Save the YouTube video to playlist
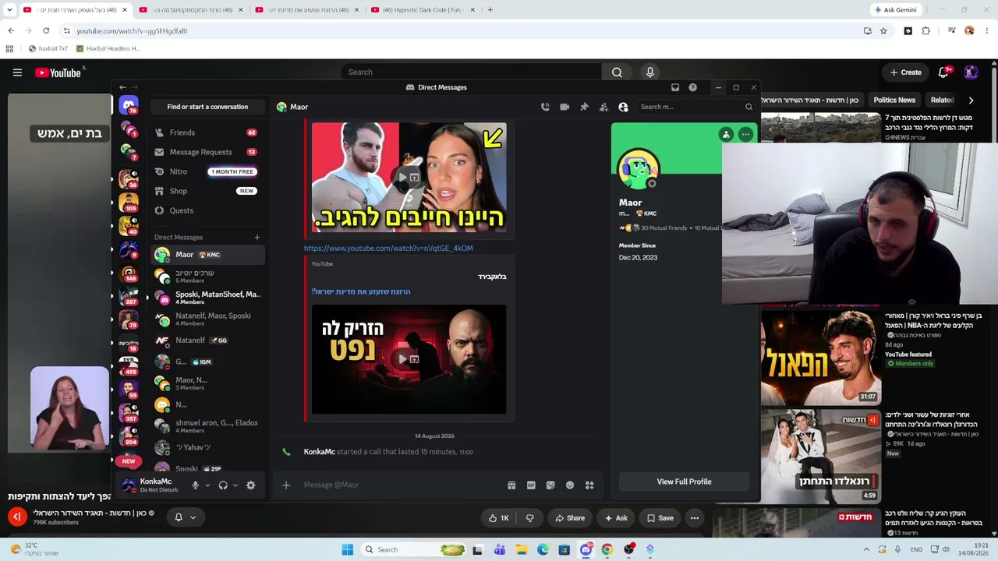This screenshot has width=998, height=561. pos(660,518)
